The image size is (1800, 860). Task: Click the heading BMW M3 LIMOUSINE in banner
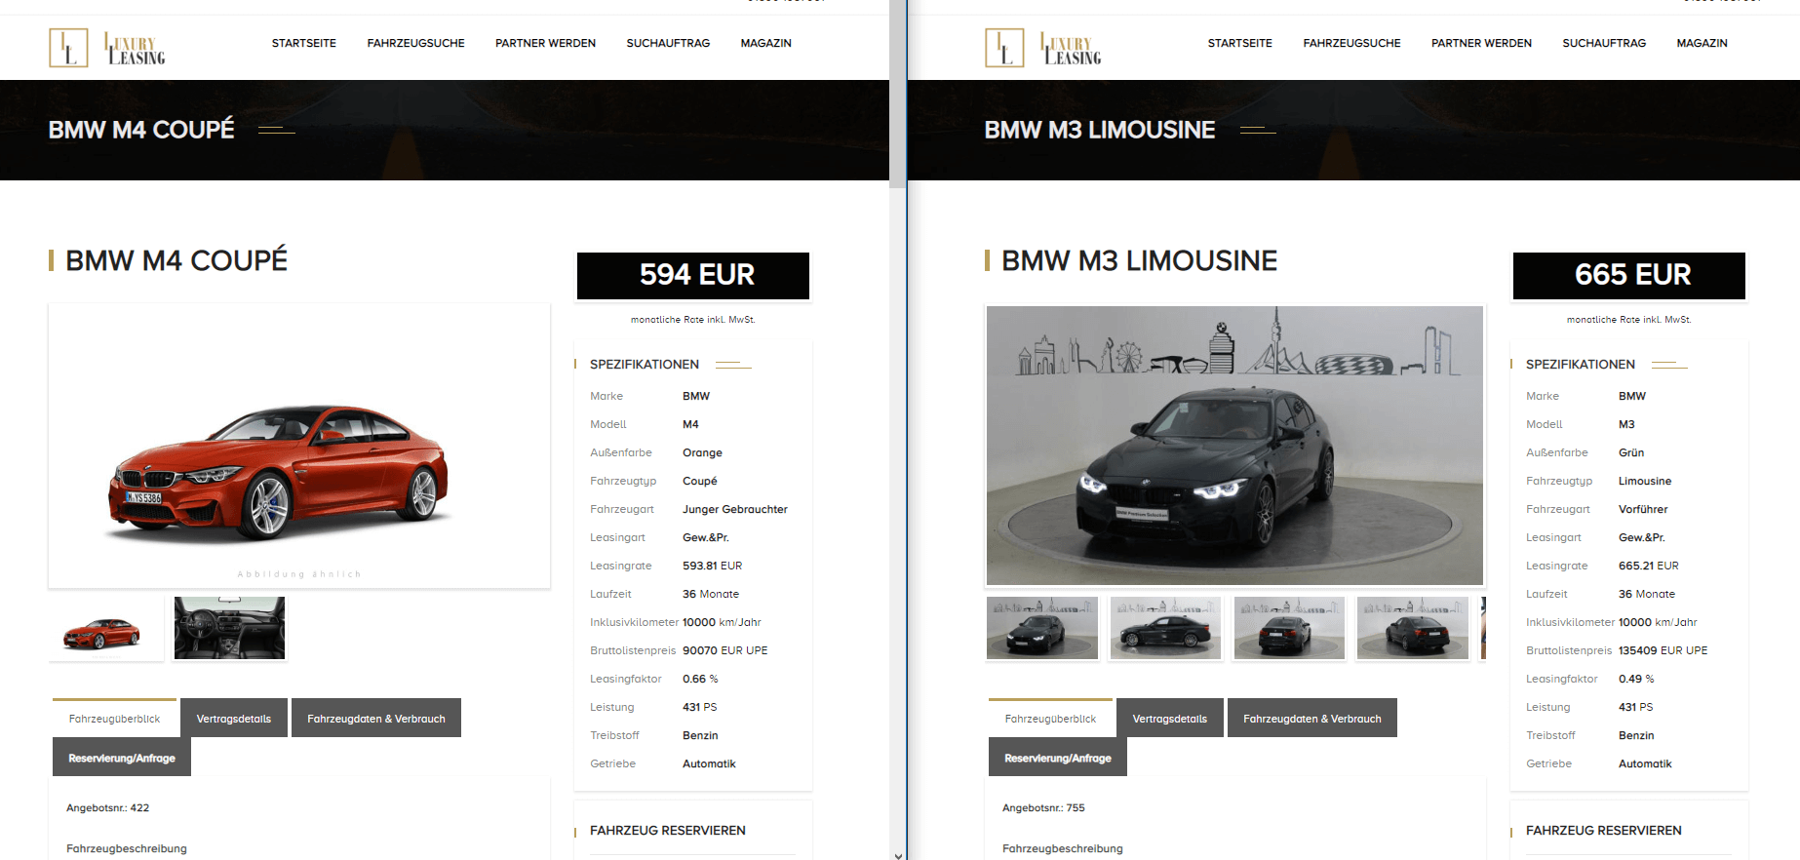click(1100, 130)
